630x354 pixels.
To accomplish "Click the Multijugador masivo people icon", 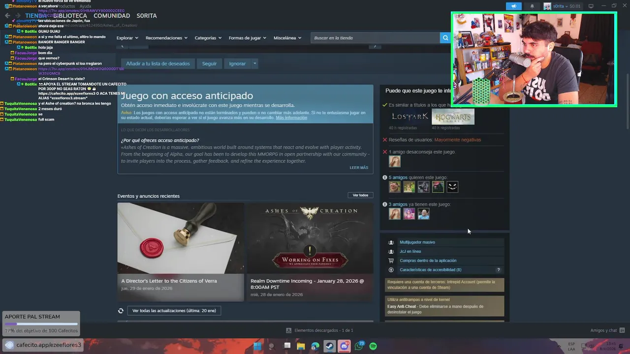I will pyautogui.click(x=391, y=242).
